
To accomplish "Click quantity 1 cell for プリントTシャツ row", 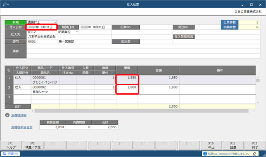I will click(105, 78).
